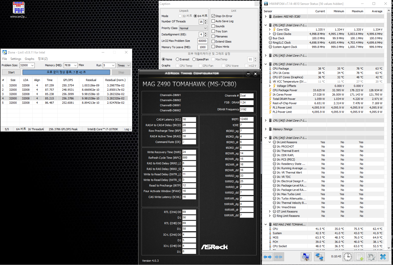Collapse the MSI MAG Z490 TOMAHA... sensor group

(266, 224)
